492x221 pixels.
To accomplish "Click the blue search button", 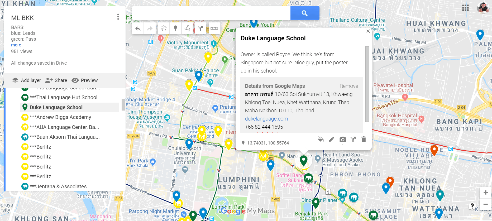I will (x=305, y=13).
